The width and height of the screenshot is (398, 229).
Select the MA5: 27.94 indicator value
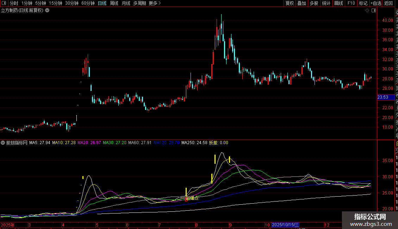coord(39,143)
